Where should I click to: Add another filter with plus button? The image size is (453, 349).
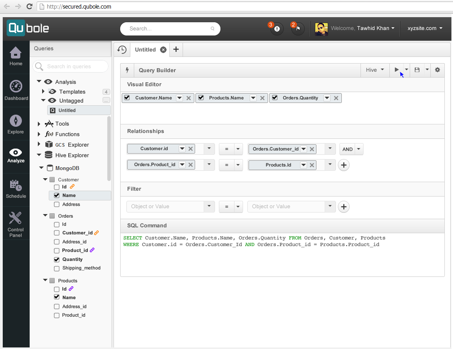pyautogui.click(x=343, y=207)
